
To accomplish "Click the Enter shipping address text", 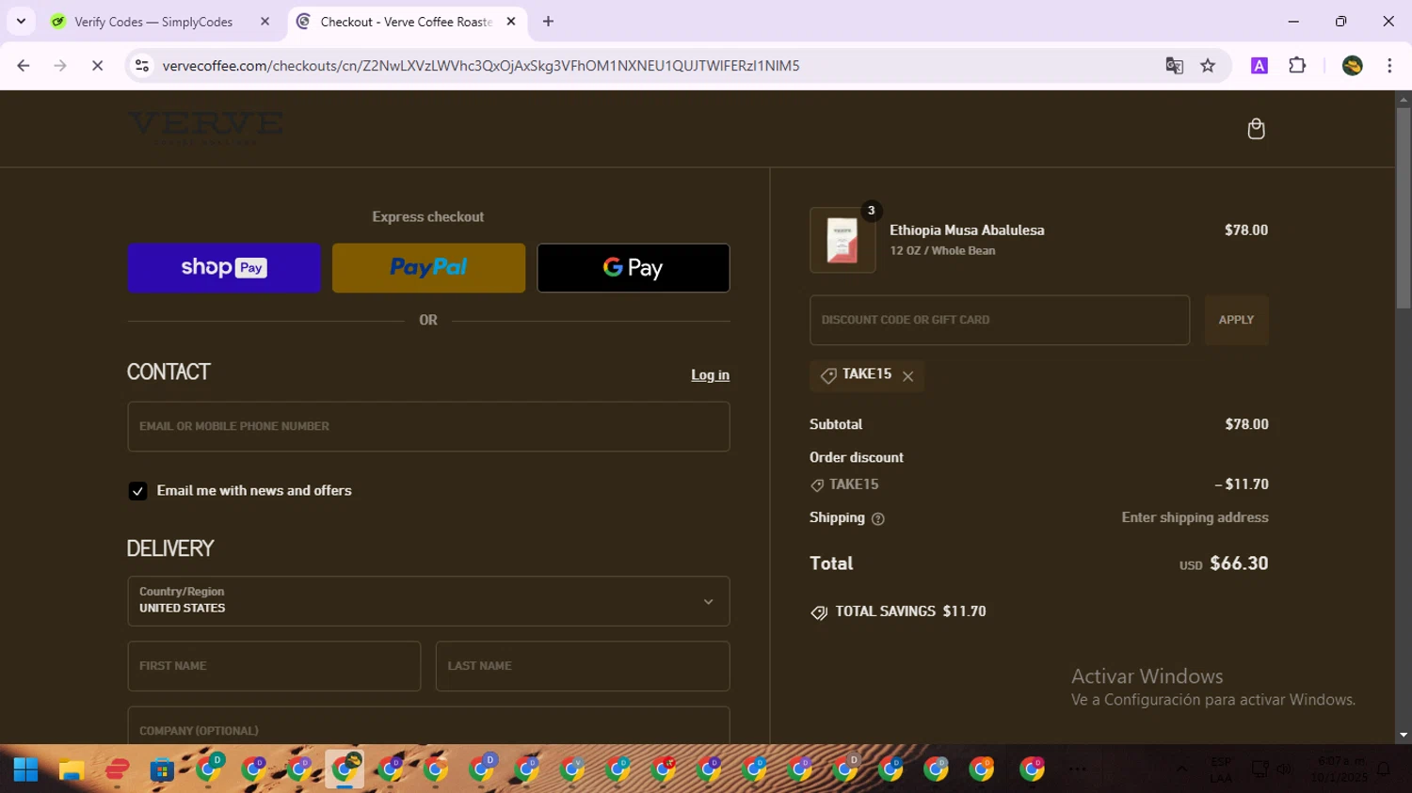I will click(1195, 517).
